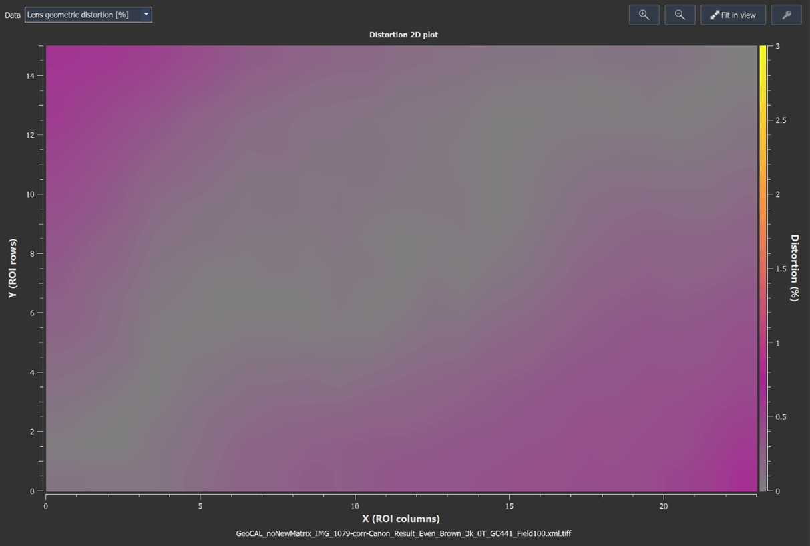Click the Distortion (%) colorbar label

(795, 267)
